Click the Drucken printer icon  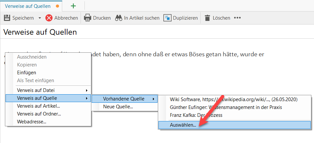[87, 18]
